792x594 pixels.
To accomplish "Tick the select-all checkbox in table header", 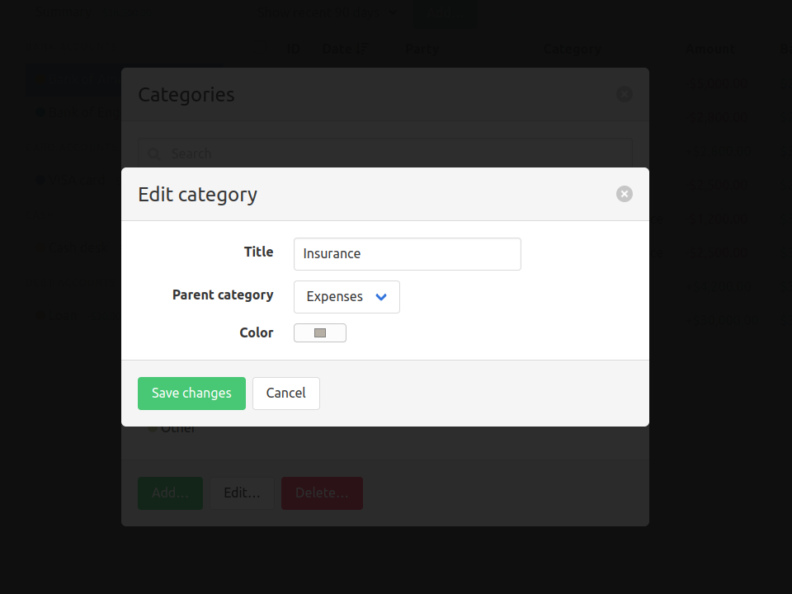I will [x=260, y=49].
